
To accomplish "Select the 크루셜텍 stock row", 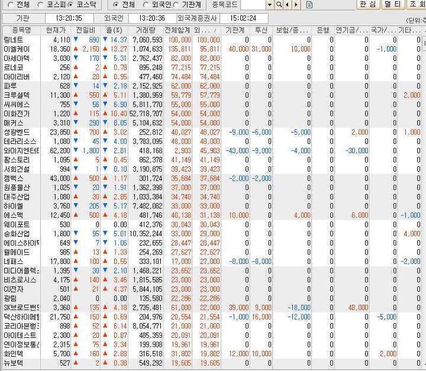I will point(213,95).
